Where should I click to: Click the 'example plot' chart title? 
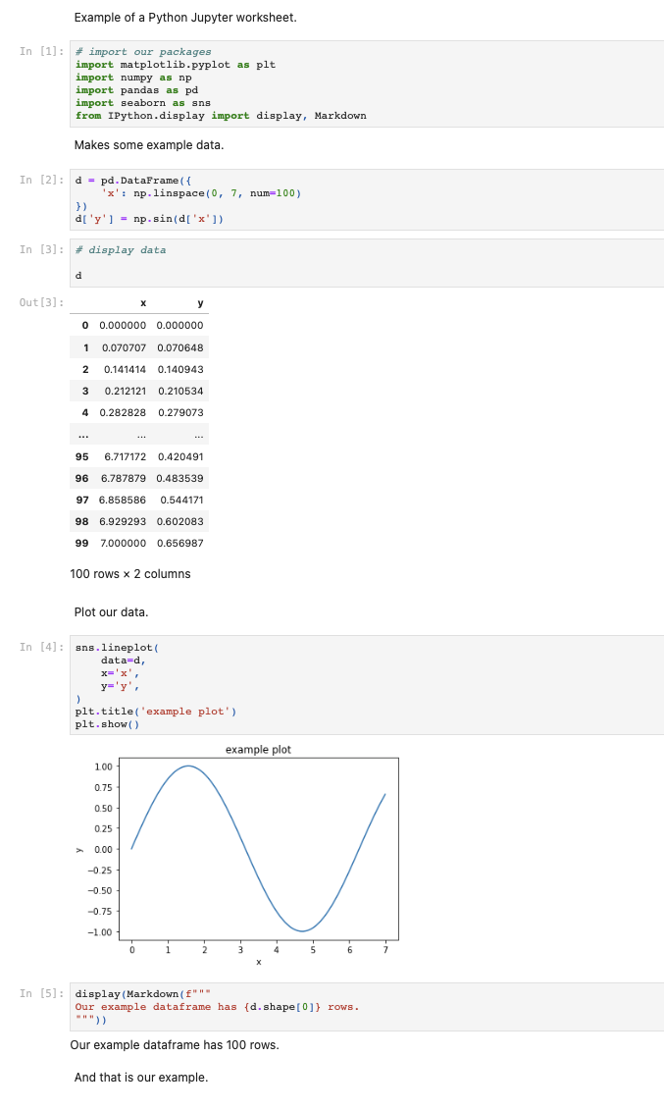click(x=258, y=750)
